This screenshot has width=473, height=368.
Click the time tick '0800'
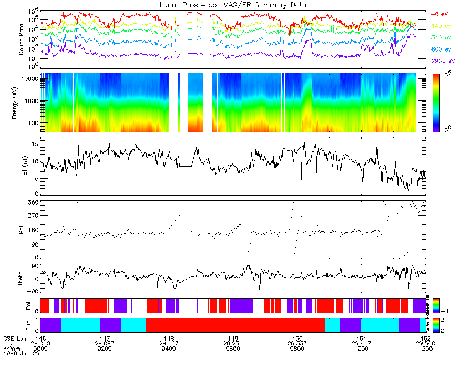[297, 349]
